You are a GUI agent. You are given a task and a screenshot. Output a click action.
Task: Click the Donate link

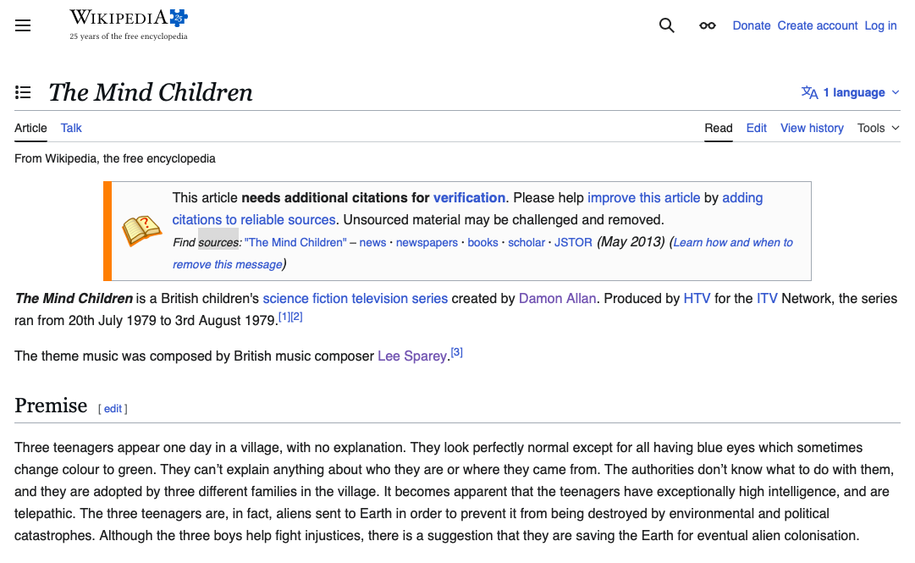tap(752, 25)
